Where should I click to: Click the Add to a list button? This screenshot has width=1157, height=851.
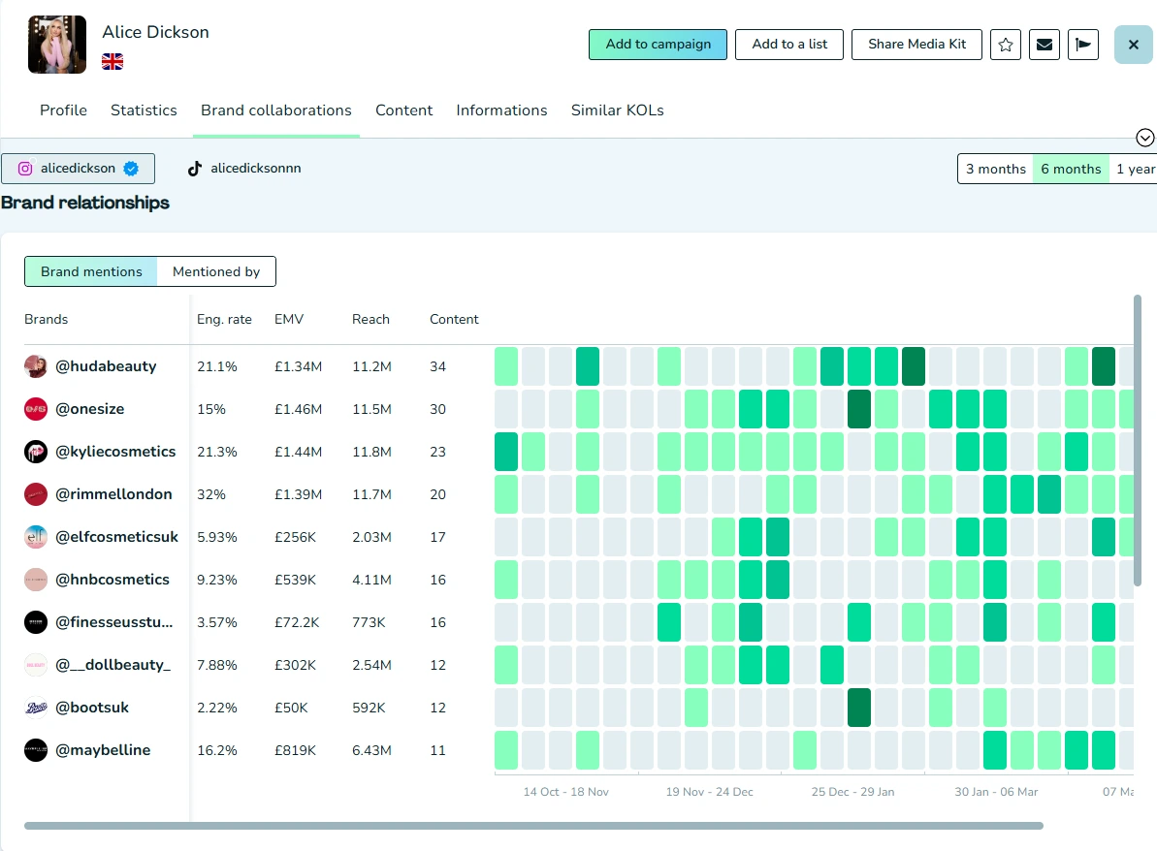[x=788, y=45]
